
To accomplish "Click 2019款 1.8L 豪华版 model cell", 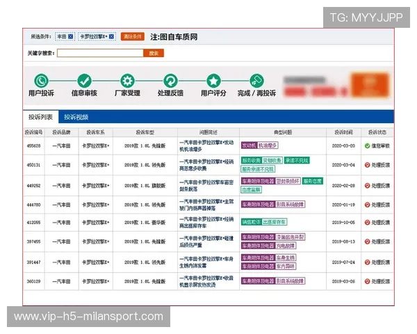I will tap(145, 223).
